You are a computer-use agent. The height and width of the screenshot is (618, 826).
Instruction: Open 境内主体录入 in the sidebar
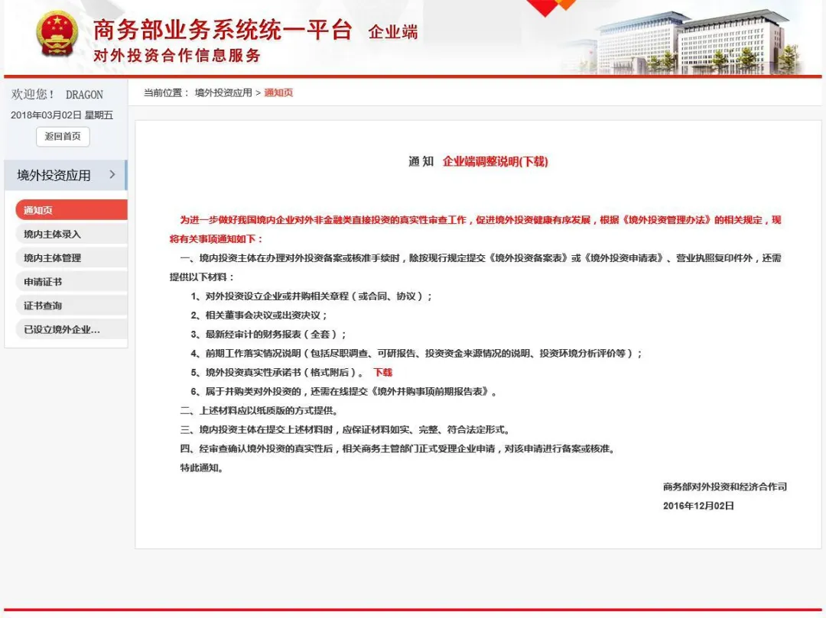[x=71, y=234]
